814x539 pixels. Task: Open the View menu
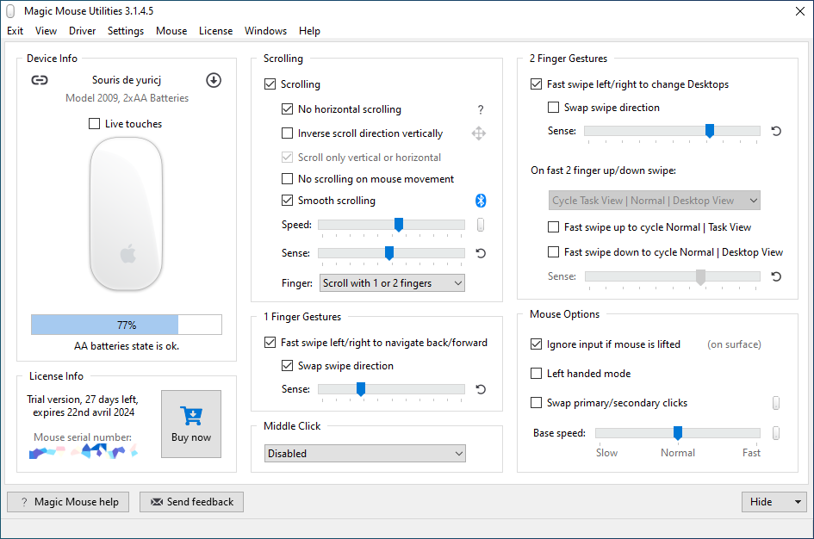pyautogui.click(x=46, y=31)
